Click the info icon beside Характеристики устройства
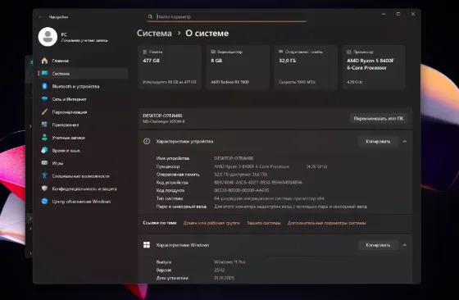The height and width of the screenshot is (300, 459). pos(147,141)
